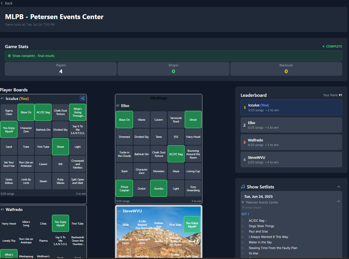The width and height of the screenshot is (349, 259).
Task: Click the gold number 1 rank marker for Icculus
Action: 244,108
